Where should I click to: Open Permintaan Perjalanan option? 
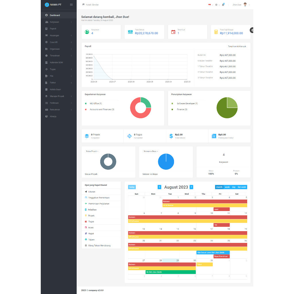[x=101, y=204]
